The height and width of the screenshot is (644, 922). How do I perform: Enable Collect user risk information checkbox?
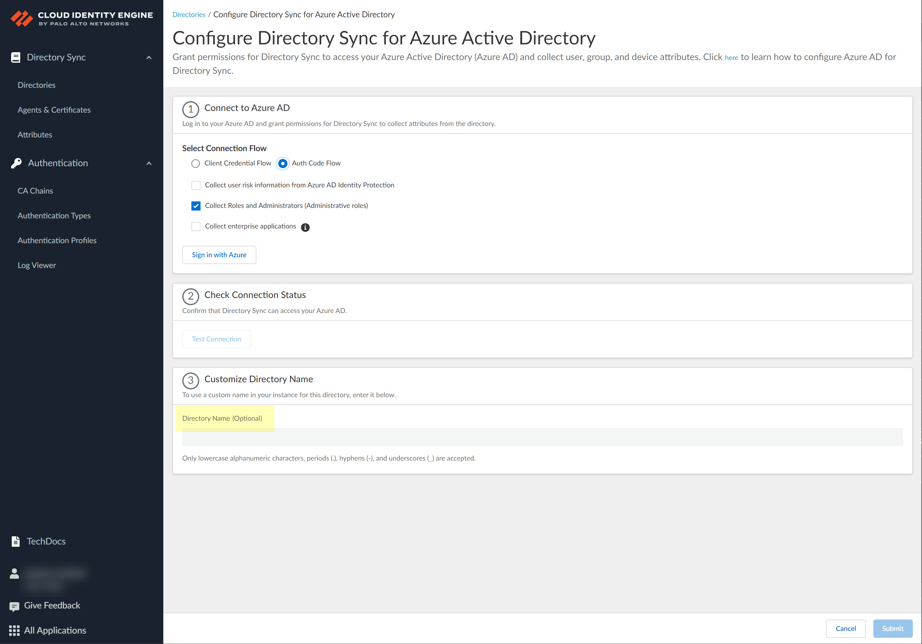tap(196, 185)
